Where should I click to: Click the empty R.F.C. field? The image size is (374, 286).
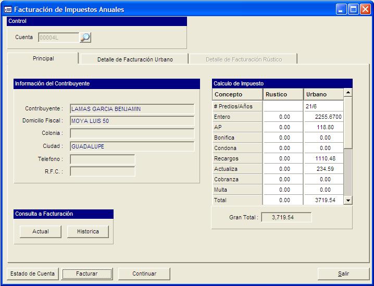point(102,171)
